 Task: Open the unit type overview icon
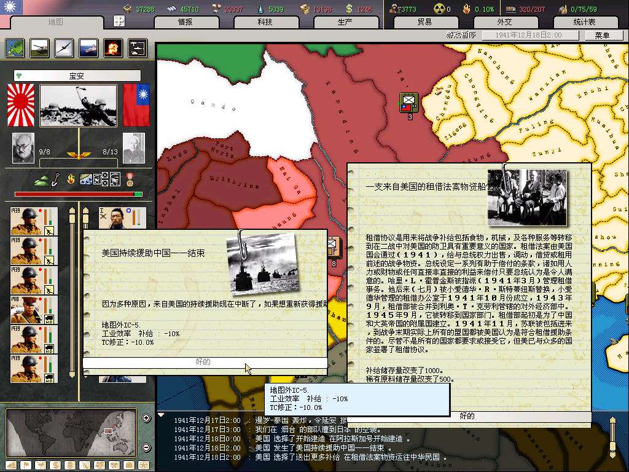[138, 48]
